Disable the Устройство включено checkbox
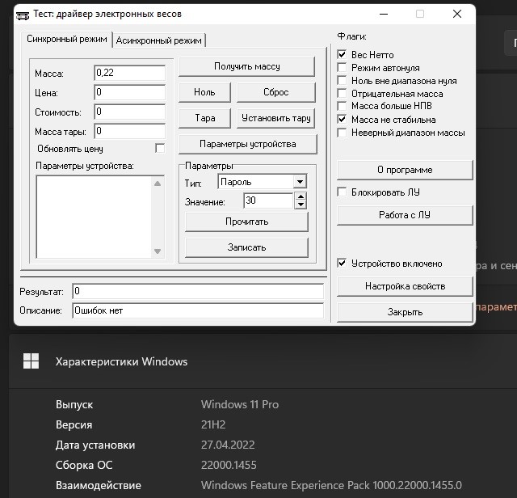517x498 pixels. pyautogui.click(x=343, y=264)
